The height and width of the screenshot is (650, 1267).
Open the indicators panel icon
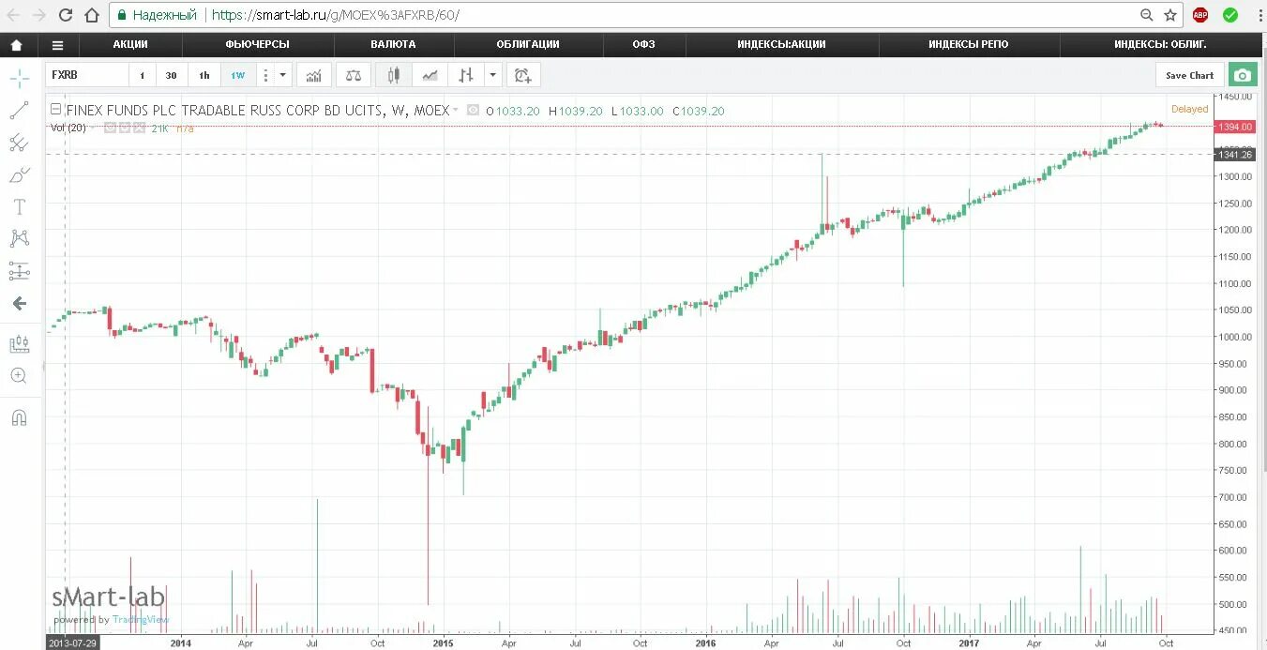(314, 75)
